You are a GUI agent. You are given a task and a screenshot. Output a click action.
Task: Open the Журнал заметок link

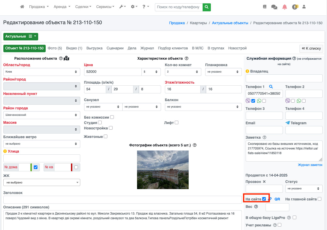point(310,165)
